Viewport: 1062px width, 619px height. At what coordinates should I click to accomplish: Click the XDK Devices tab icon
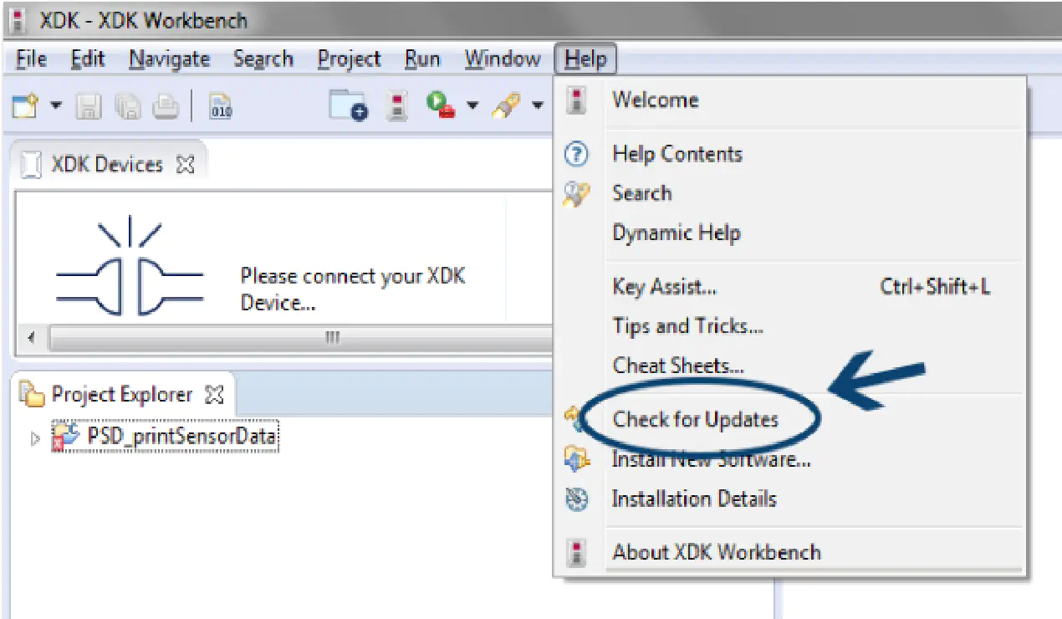(31, 165)
